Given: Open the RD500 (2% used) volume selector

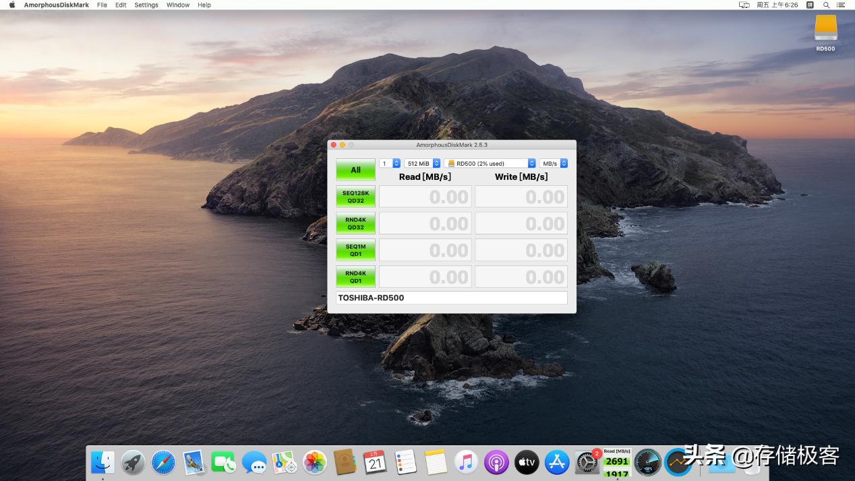Looking at the screenshot, I should (x=490, y=164).
